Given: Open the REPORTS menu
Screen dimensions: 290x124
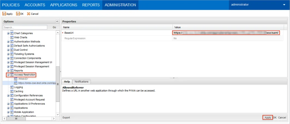Looking at the screenshot, I should click(91, 5).
